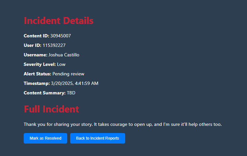
Task: Click the User ID value 115392227
Action: (x=54, y=46)
